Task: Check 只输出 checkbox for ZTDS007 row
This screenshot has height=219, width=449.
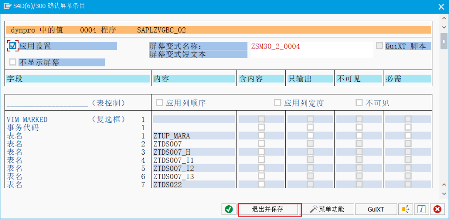Action: tap(310, 144)
